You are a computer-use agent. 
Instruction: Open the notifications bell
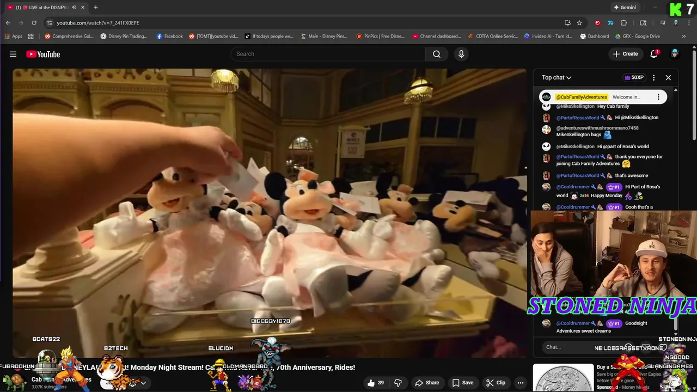(x=655, y=54)
